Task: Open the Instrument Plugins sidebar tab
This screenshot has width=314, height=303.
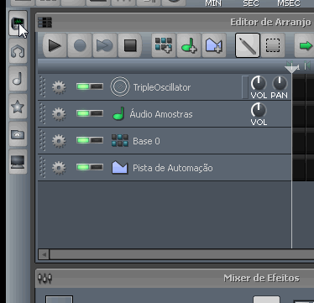Action: [x=18, y=24]
